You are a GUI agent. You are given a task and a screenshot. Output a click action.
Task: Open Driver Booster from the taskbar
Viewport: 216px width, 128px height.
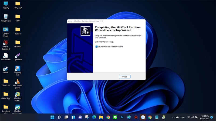click(136, 117)
